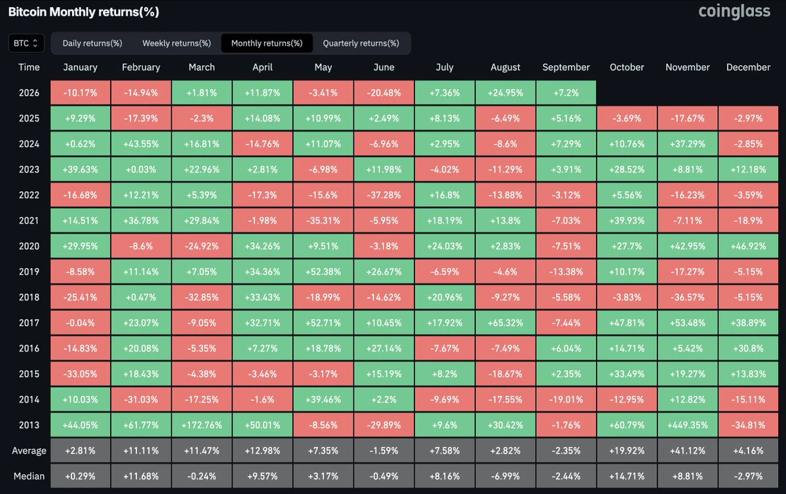The image size is (786, 494).
Task: Click the -37.28% cell for June 2022
Action: click(384, 195)
